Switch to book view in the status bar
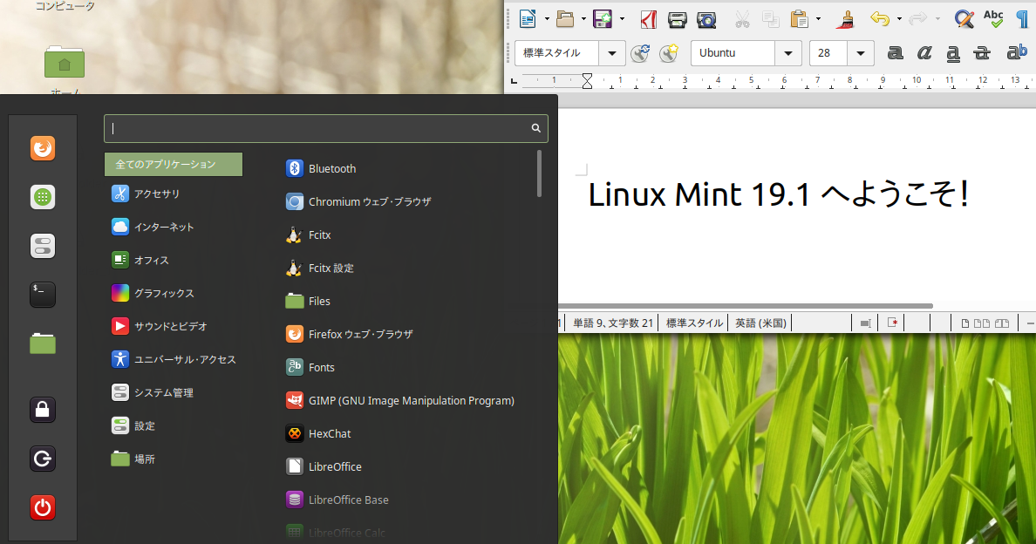The image size is (1036, 544). [x=1001, y=323]
